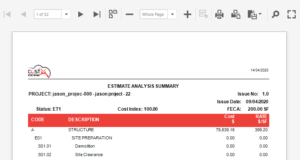This screenshot has width=300, height=160.
Task: Expand the Whole Page zoom dropdown
Action: tap(172, 14)
